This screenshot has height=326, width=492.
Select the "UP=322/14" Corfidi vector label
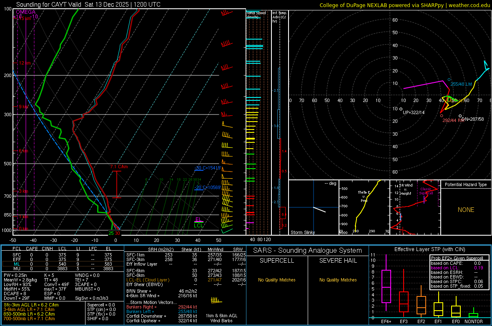[414, 112]
